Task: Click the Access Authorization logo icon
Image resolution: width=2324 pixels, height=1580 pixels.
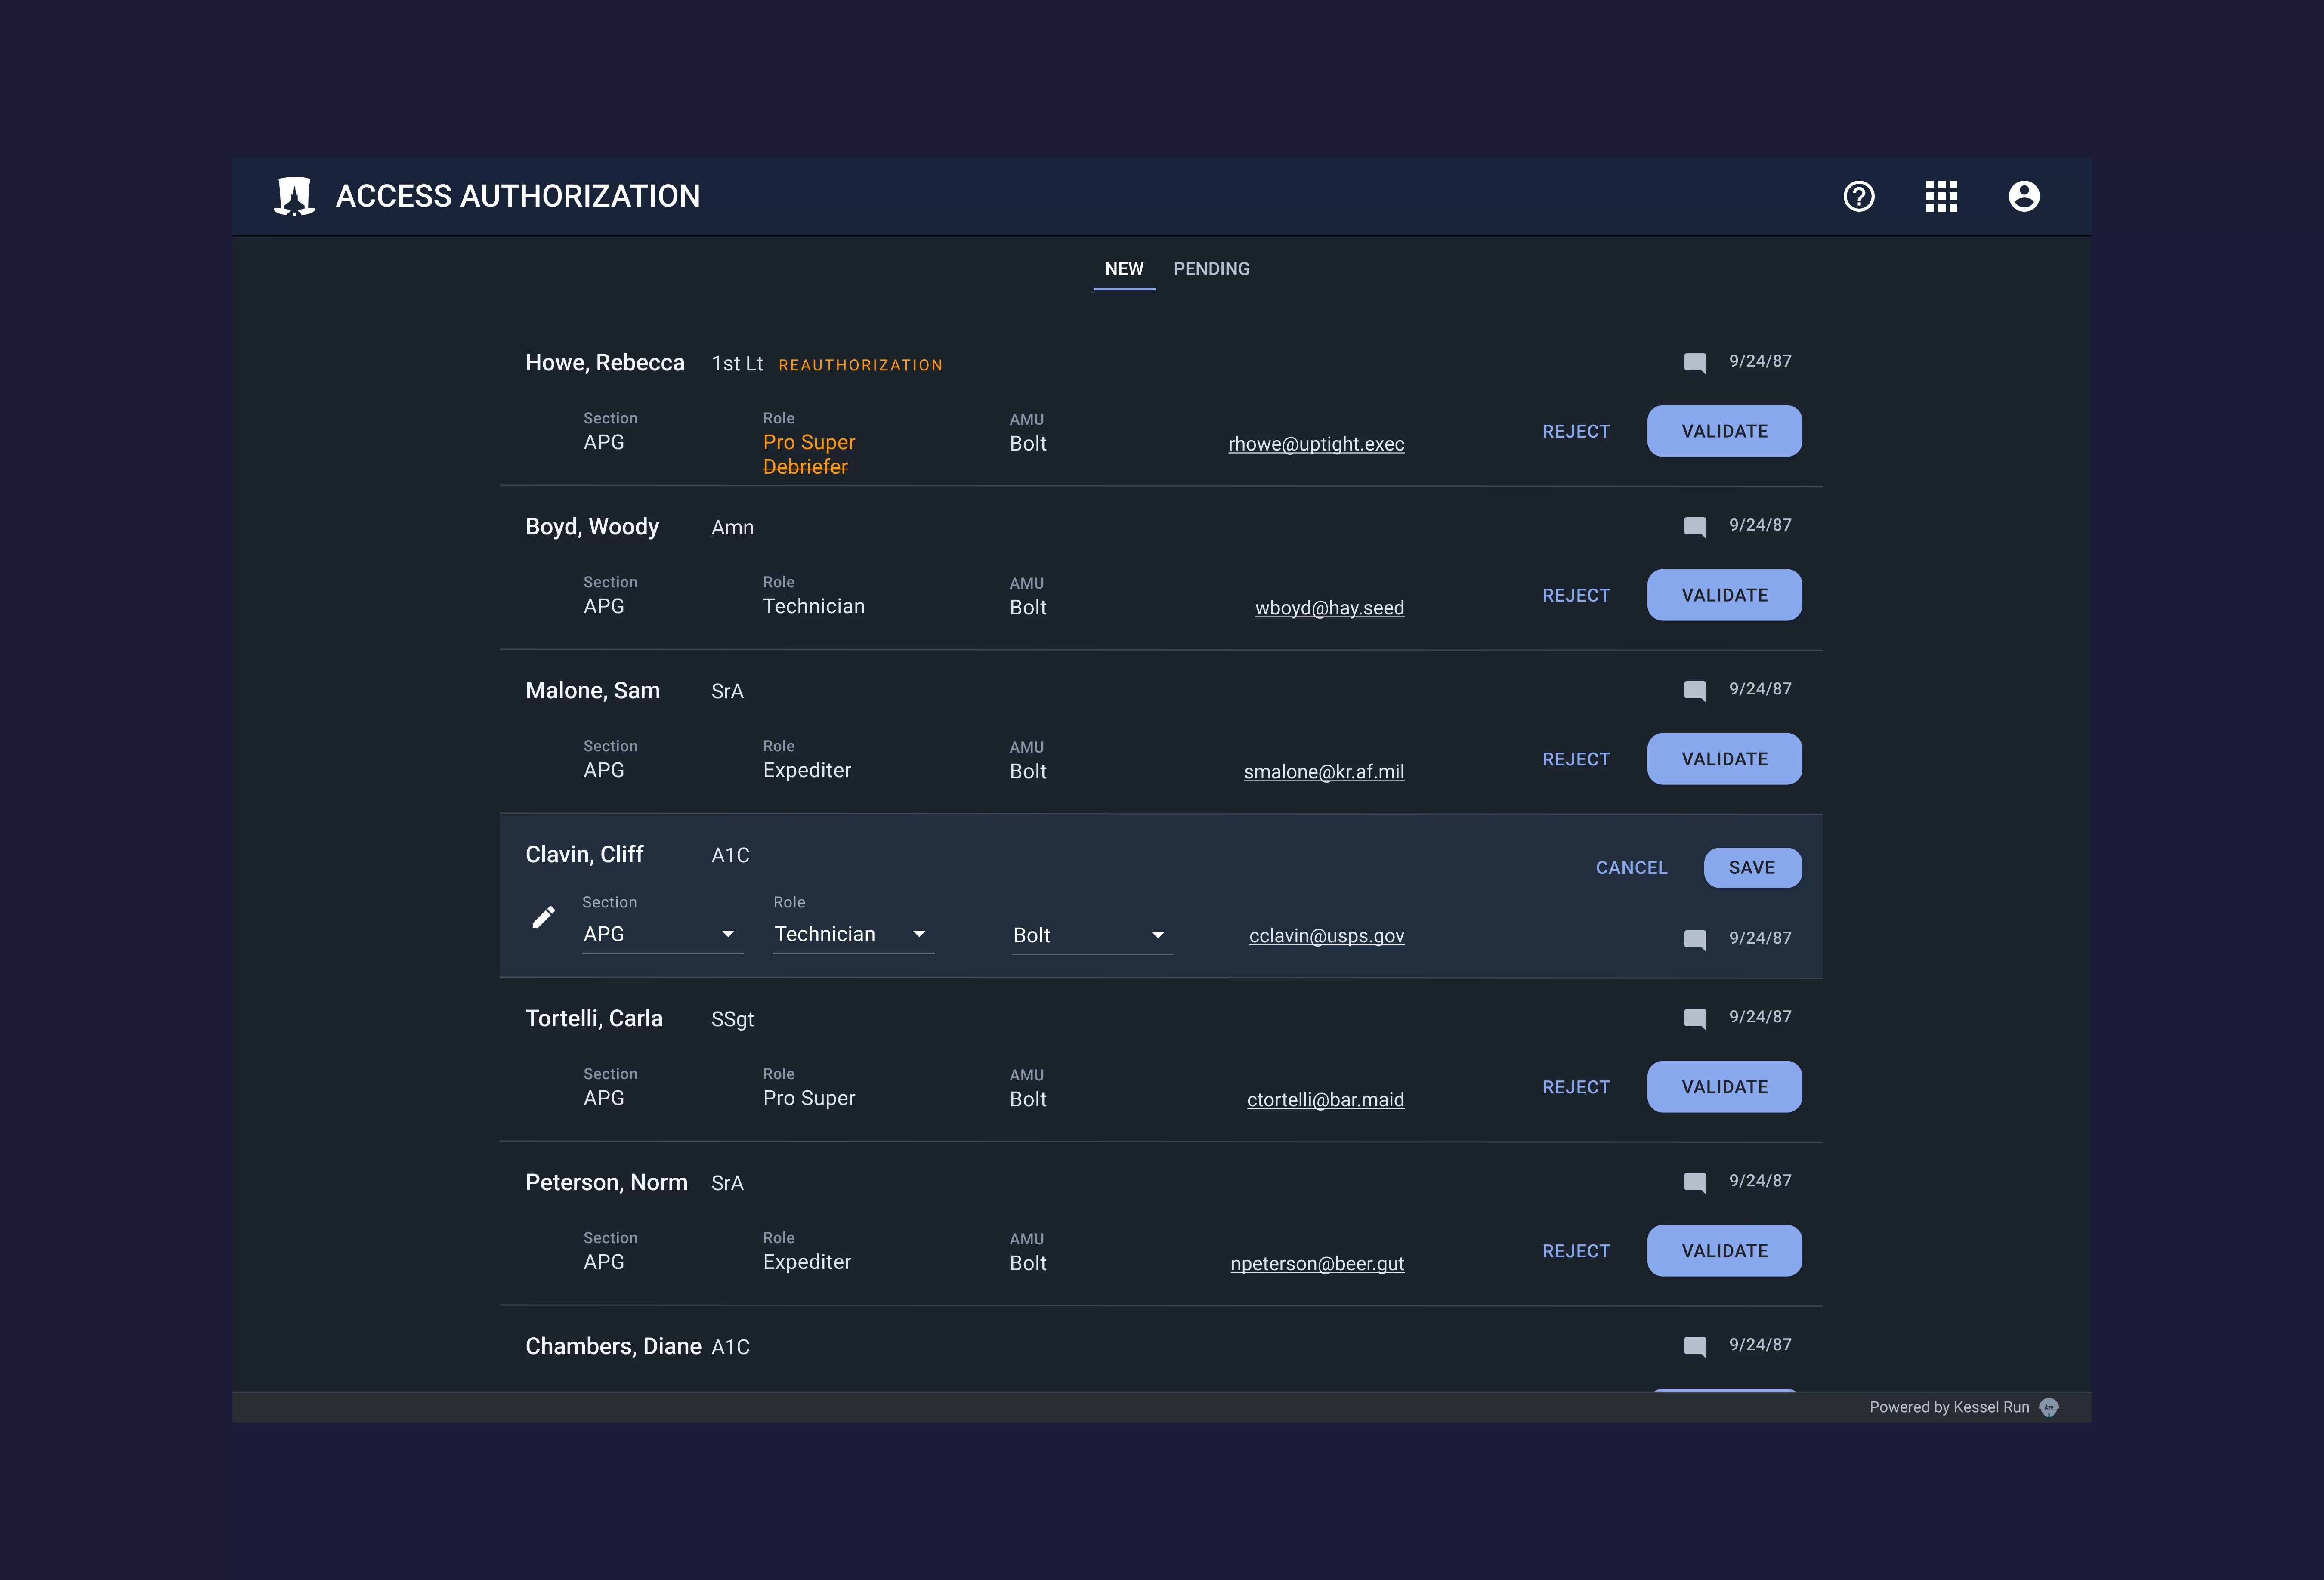Action: click(x=294, y=196)
